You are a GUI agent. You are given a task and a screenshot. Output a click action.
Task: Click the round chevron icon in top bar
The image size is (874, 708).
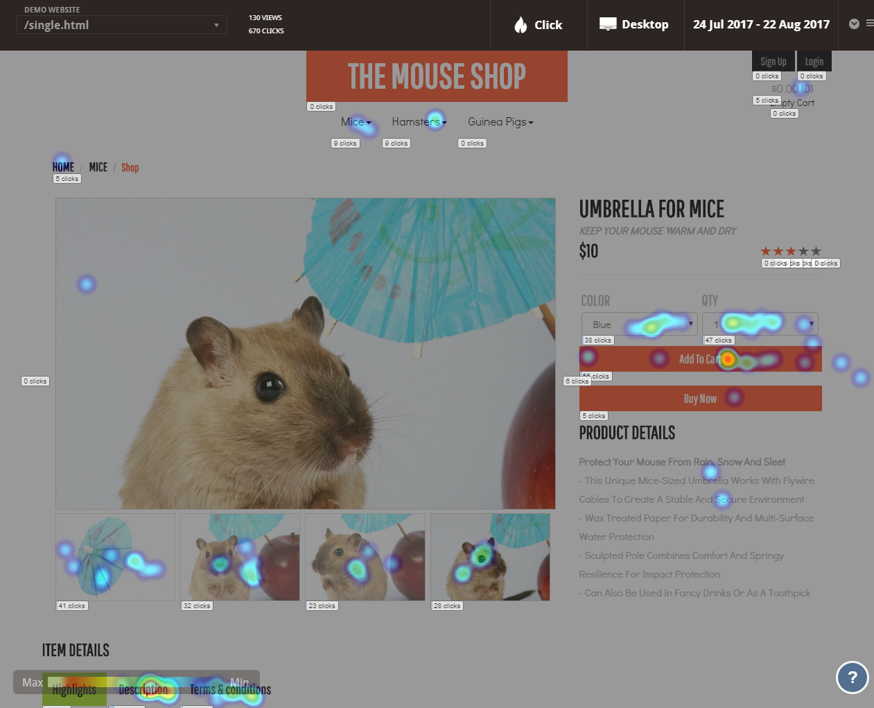pos(854,24)
